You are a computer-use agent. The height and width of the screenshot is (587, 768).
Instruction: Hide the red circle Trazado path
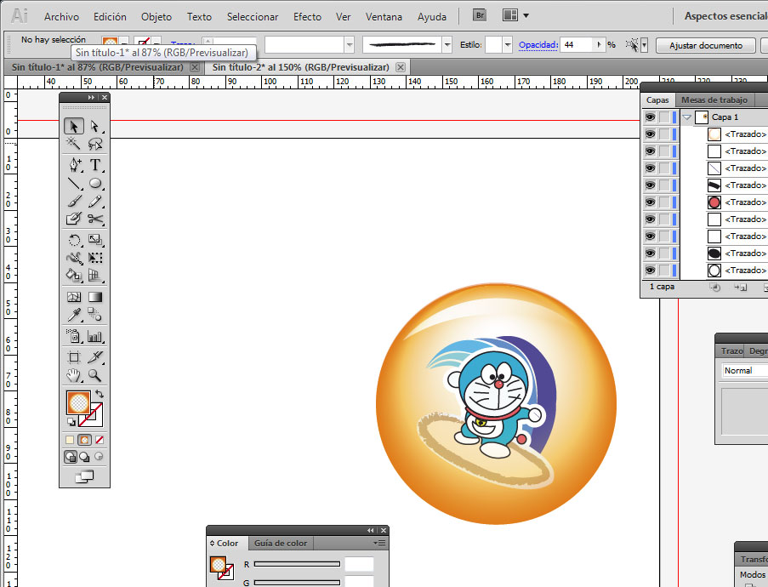[x=650, y=202]
